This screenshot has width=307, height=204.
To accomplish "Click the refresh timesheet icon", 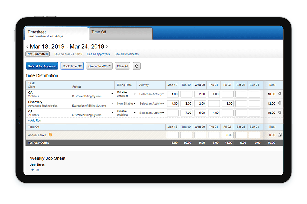I will click(137, 66).
